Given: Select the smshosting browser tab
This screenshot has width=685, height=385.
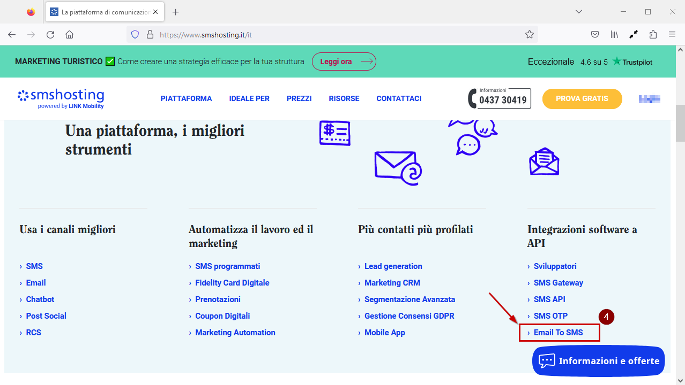Looking at the screenshot, I should point(105,12).
